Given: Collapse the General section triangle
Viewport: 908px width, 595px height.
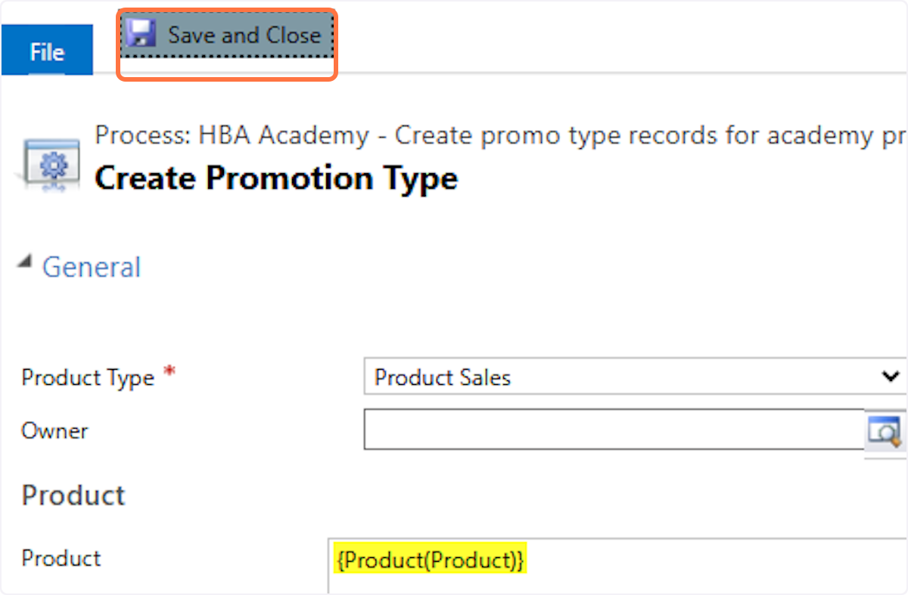Looking at the screenshot, I should 26,262.
